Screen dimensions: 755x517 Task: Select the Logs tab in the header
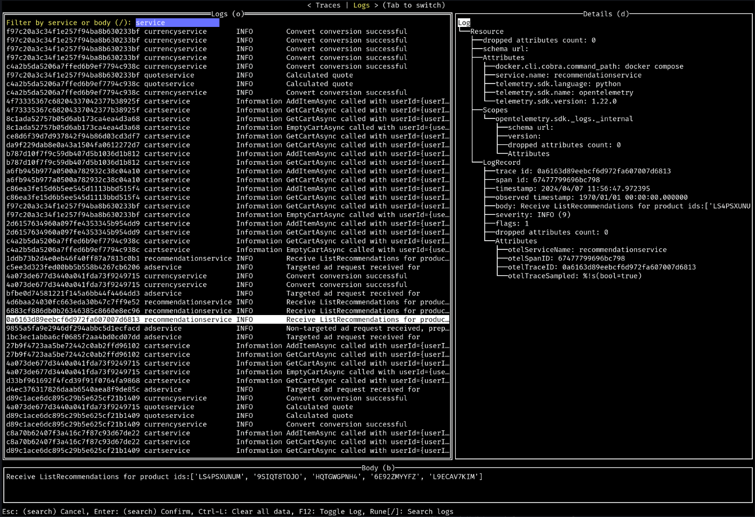point(361,5)
